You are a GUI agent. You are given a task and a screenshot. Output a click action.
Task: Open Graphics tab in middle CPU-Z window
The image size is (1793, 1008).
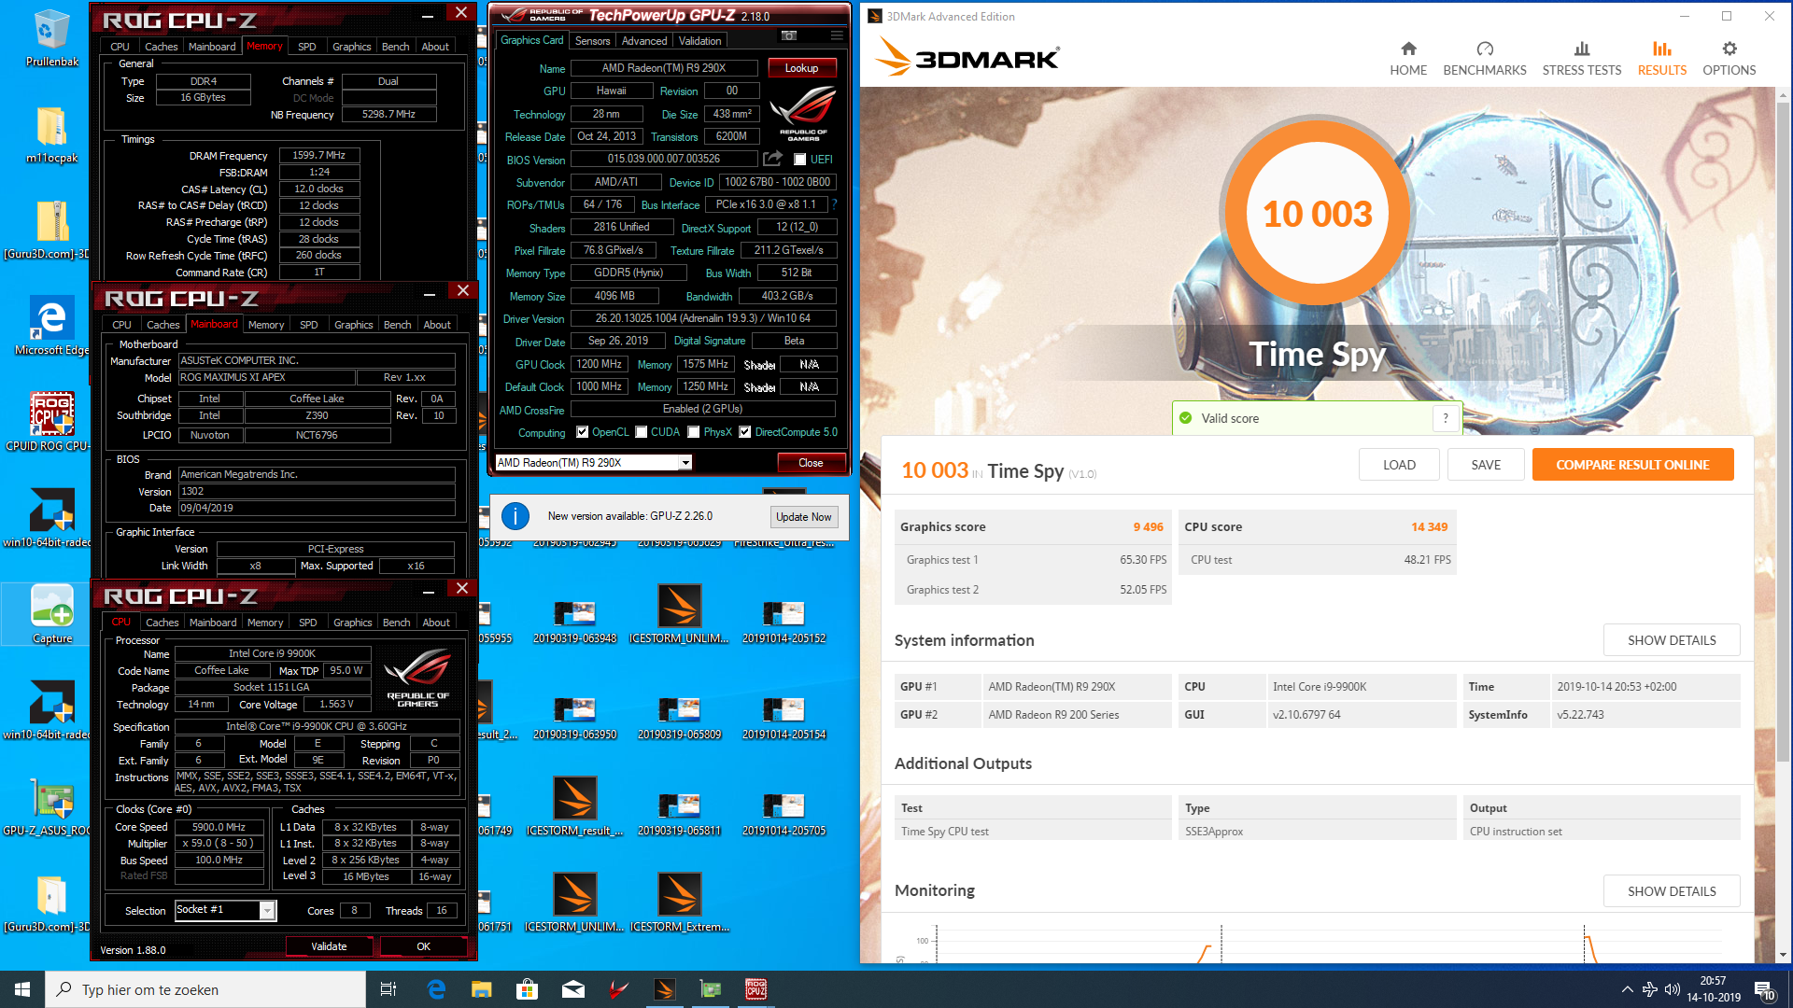click(353, 325)
